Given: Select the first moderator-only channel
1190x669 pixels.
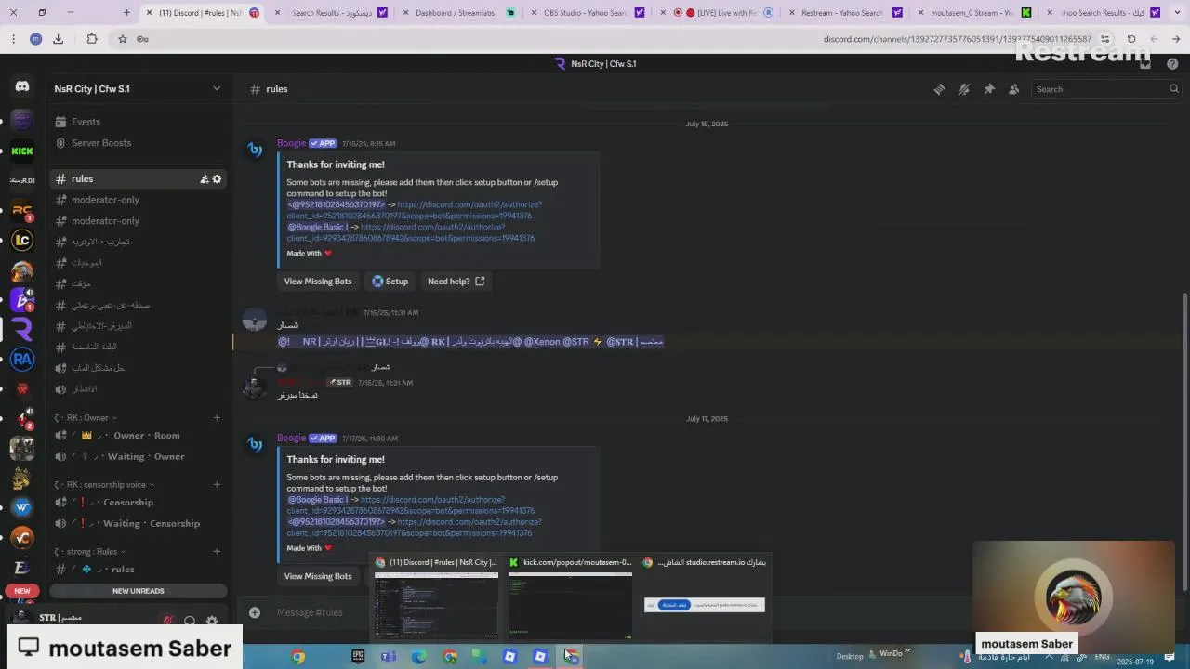Looking at the screenshot, I should pos(138,200).
